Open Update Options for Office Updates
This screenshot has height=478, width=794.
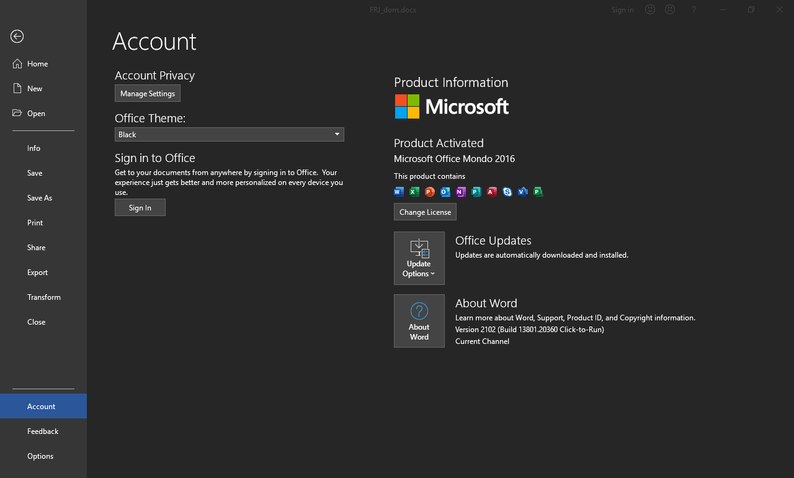point(419,258)
